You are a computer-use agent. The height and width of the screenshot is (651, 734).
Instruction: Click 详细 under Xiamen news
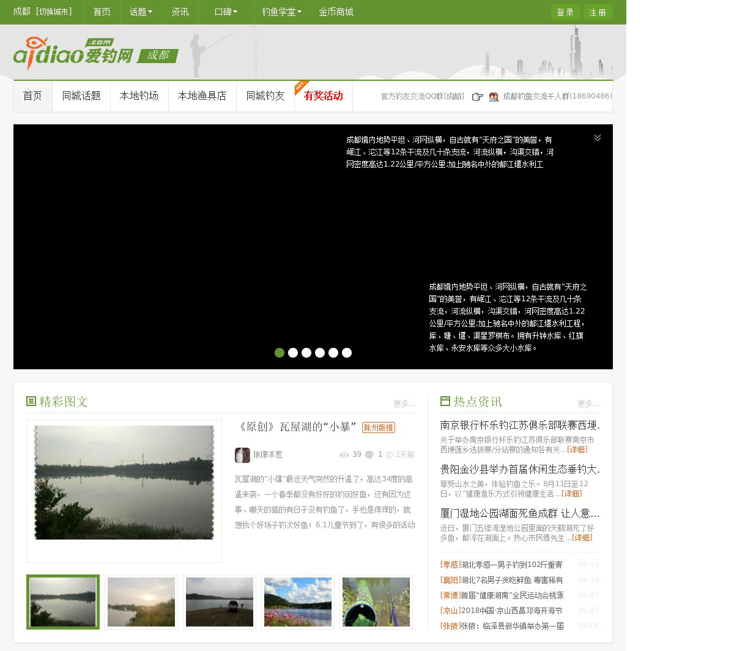click(582, 538)
